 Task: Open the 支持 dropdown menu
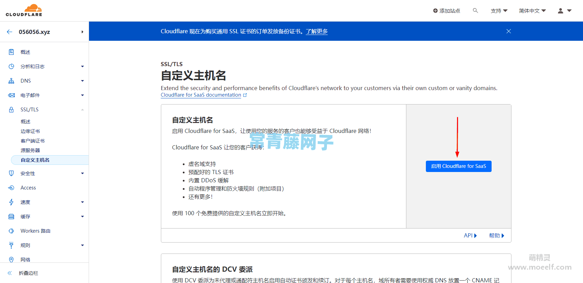[x=499, y=11]
